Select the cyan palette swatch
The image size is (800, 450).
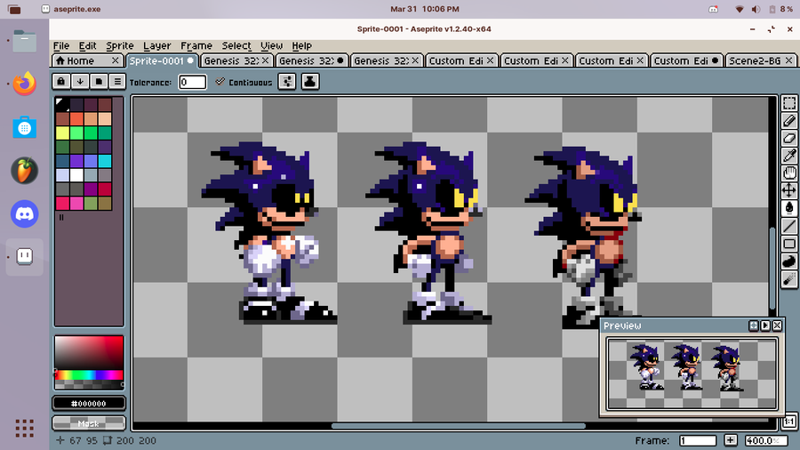(105, 161)
